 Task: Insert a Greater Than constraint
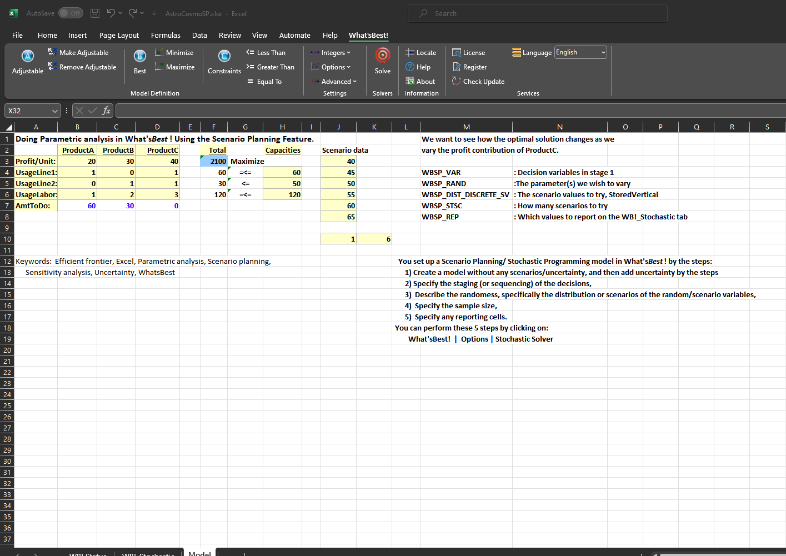[x=270, y=67]
